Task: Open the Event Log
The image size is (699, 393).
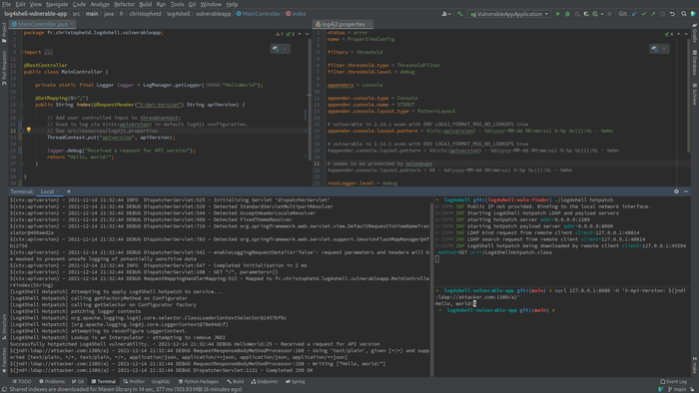Action: (x=674, y=381)
